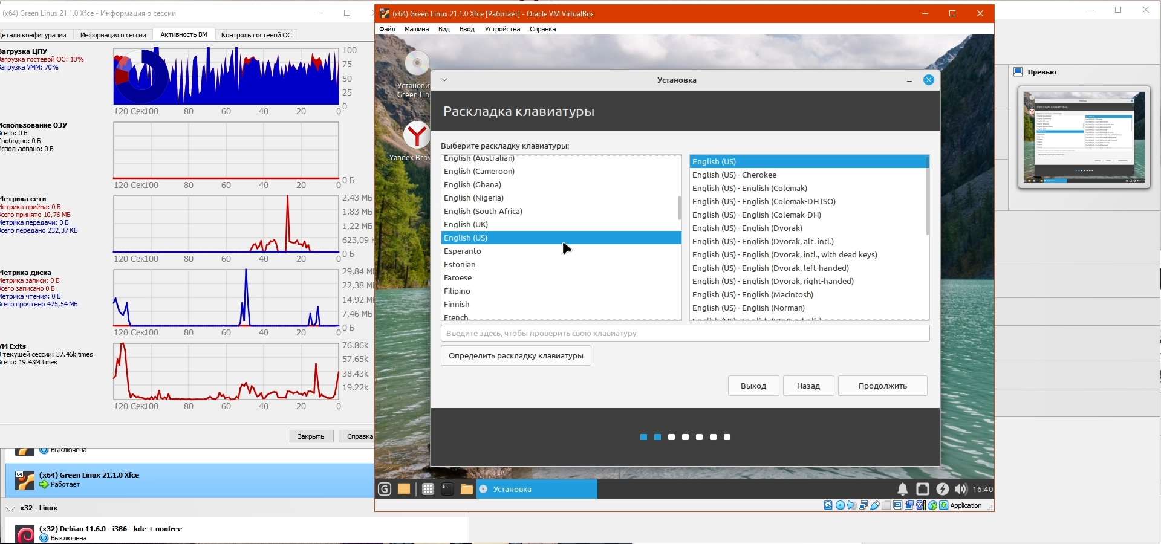This screenshot has width=1161, height=544.
Task: Click the volume speaker icon in guest tray
Action: [x=961, y=489]
